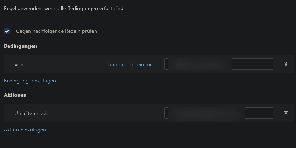296x148 pixels.
Task: Add a new action via Aktion hinzufügen
Action: pos(25,130)
